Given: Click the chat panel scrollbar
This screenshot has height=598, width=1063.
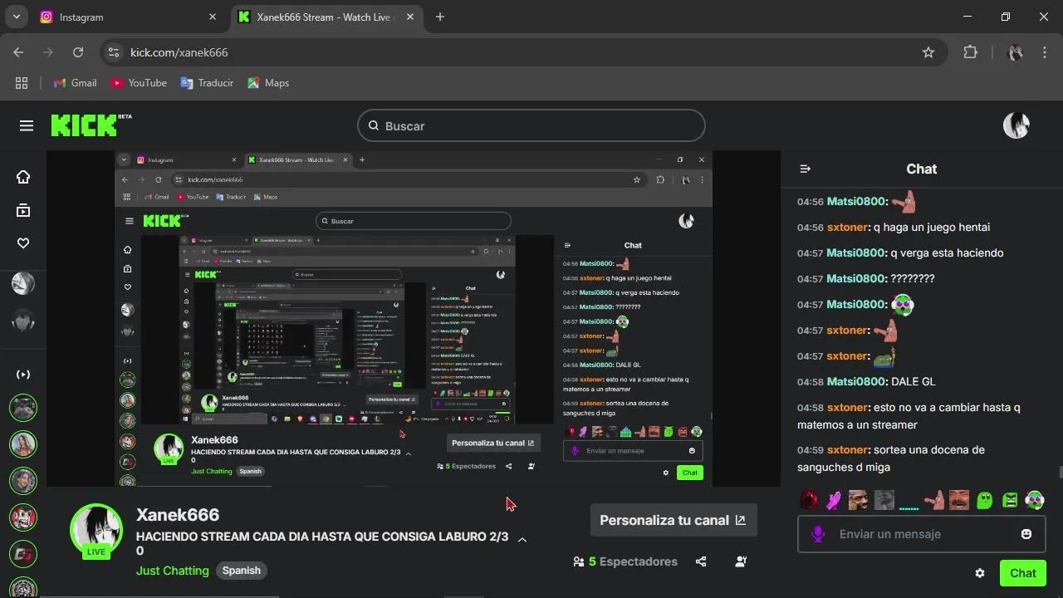Looking at the screenshot, I should (x=1060, y=473).
